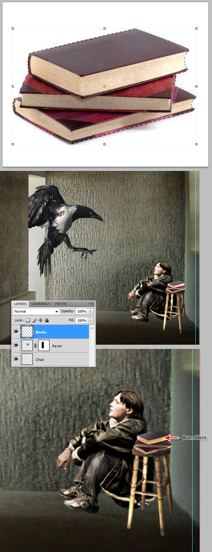Click the bottom-center transform handle on books
The height and width of the screenshot is (552, 212).
[x=105, y=144]
